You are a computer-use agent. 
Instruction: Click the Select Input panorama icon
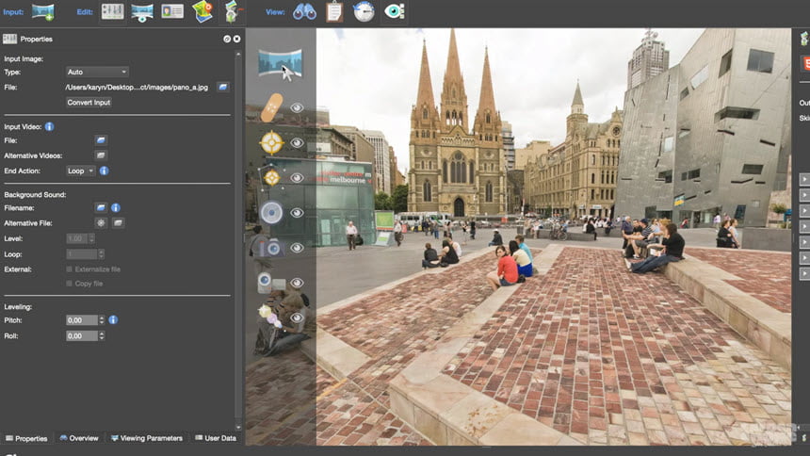point(43,11)
